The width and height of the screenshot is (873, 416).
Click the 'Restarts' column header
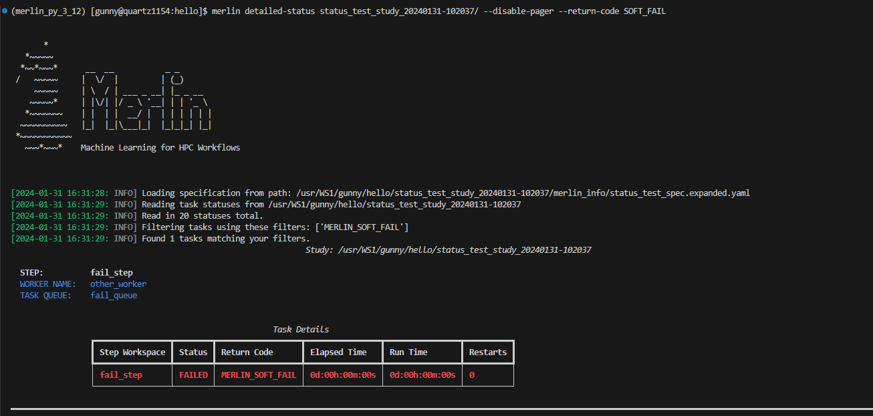[x=488, y=352]
